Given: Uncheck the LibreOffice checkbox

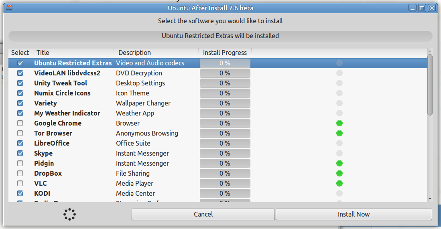Looking at the screenshot, I should pos(20,143).
